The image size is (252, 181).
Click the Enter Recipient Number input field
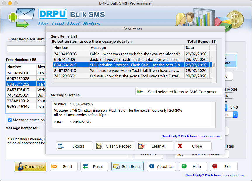(x=26, y=49)
